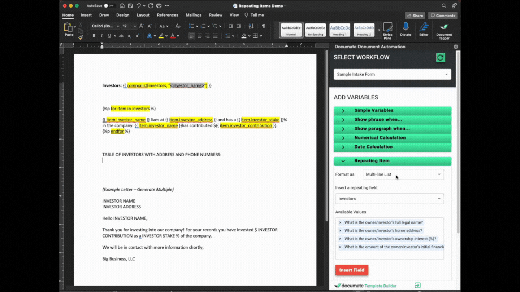
Task: Open the Styles Pane
Action: pos(387,31)
